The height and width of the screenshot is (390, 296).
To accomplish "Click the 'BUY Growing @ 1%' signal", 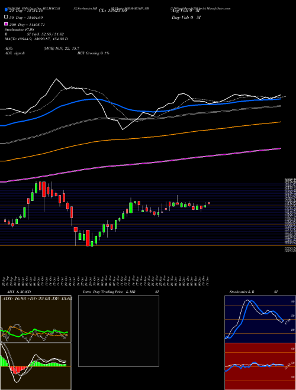I will (93, 53).
